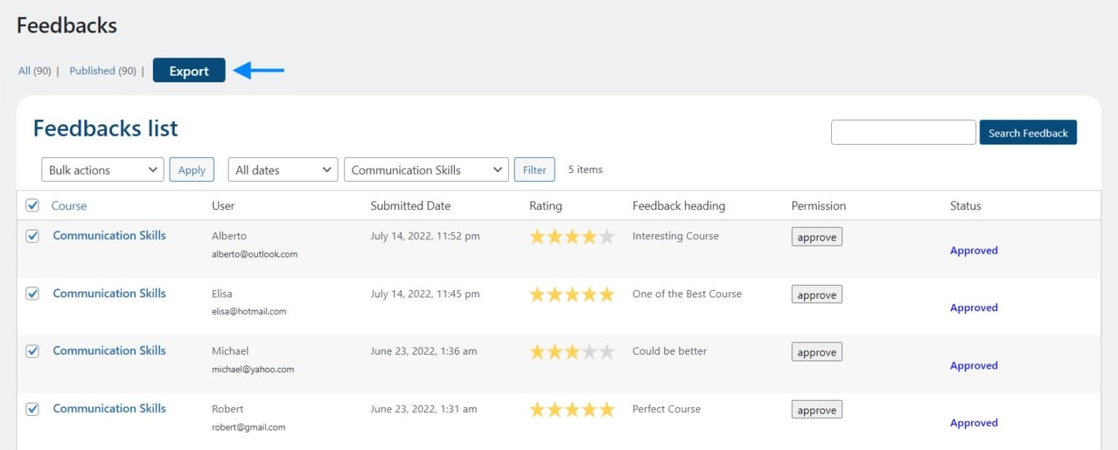Open the All dates dropdown
The width and height of the screenshot is (1118, 450).
pyautogui.click(x=283, y=169)
